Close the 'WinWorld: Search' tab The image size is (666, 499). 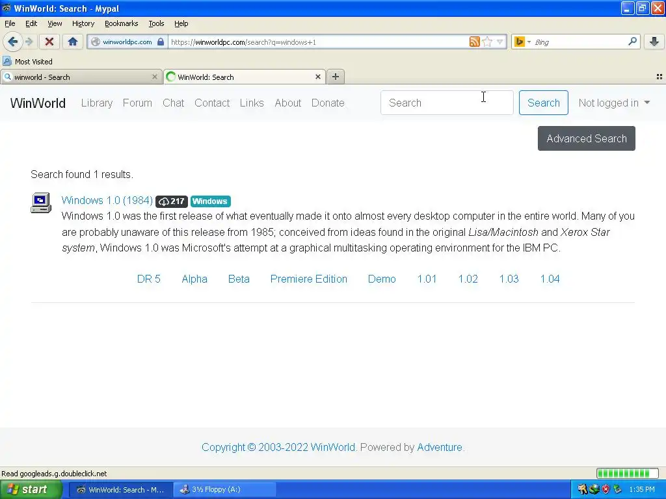(317, 77)
